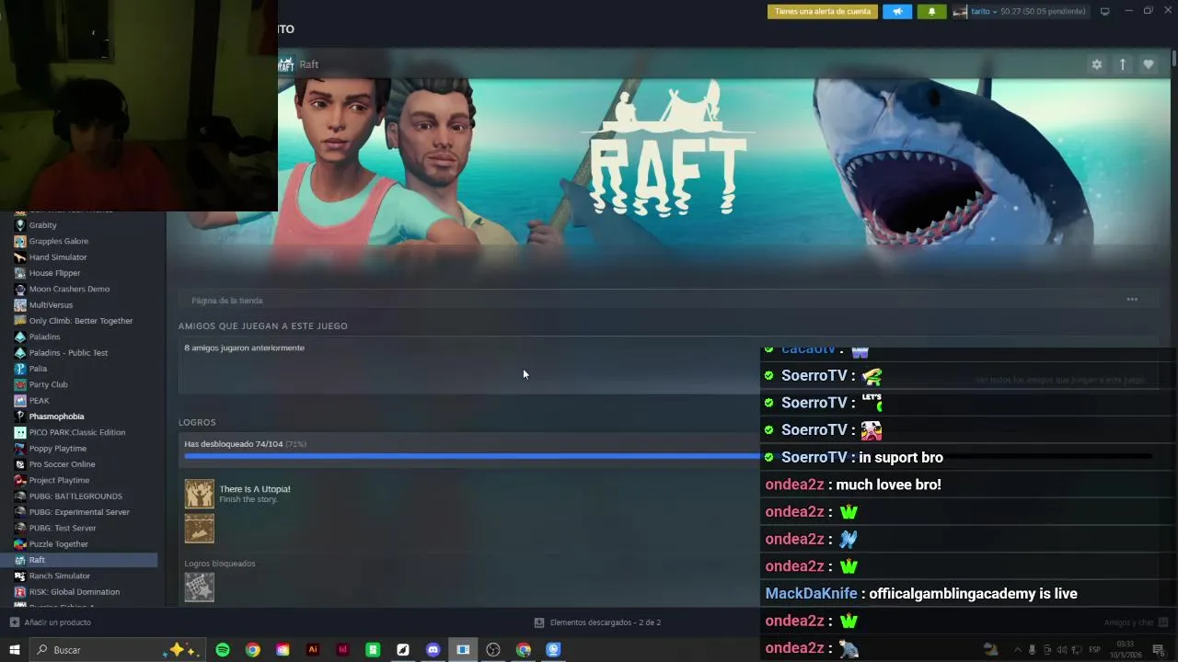Open Spotify from the taskbar
Image resolution: width=1178 pixels, height=662 pixels.
(223, 650)
